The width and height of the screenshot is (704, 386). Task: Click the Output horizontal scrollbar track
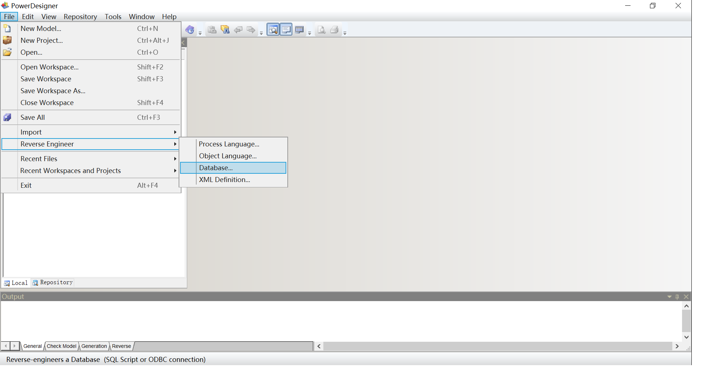[498, 346]
